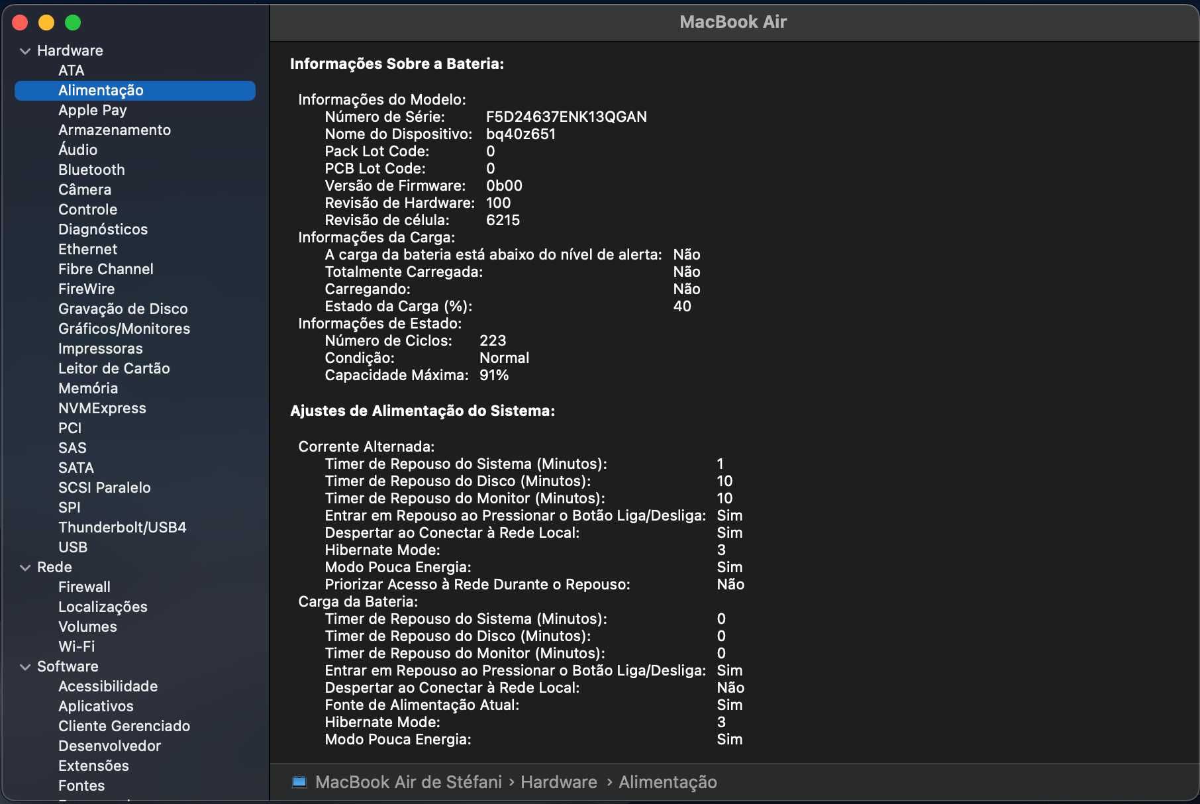The width and height of the screenshot is (1200, 804).
Task: Zoom the window with the green button
Action: 73,23
